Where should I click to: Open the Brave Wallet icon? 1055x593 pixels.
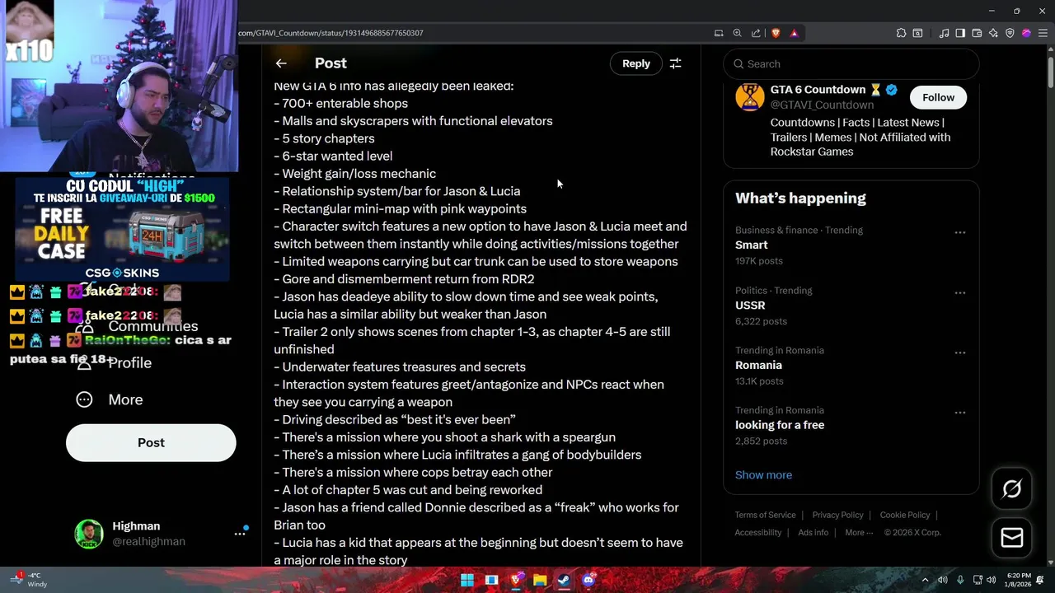(977, 33)
